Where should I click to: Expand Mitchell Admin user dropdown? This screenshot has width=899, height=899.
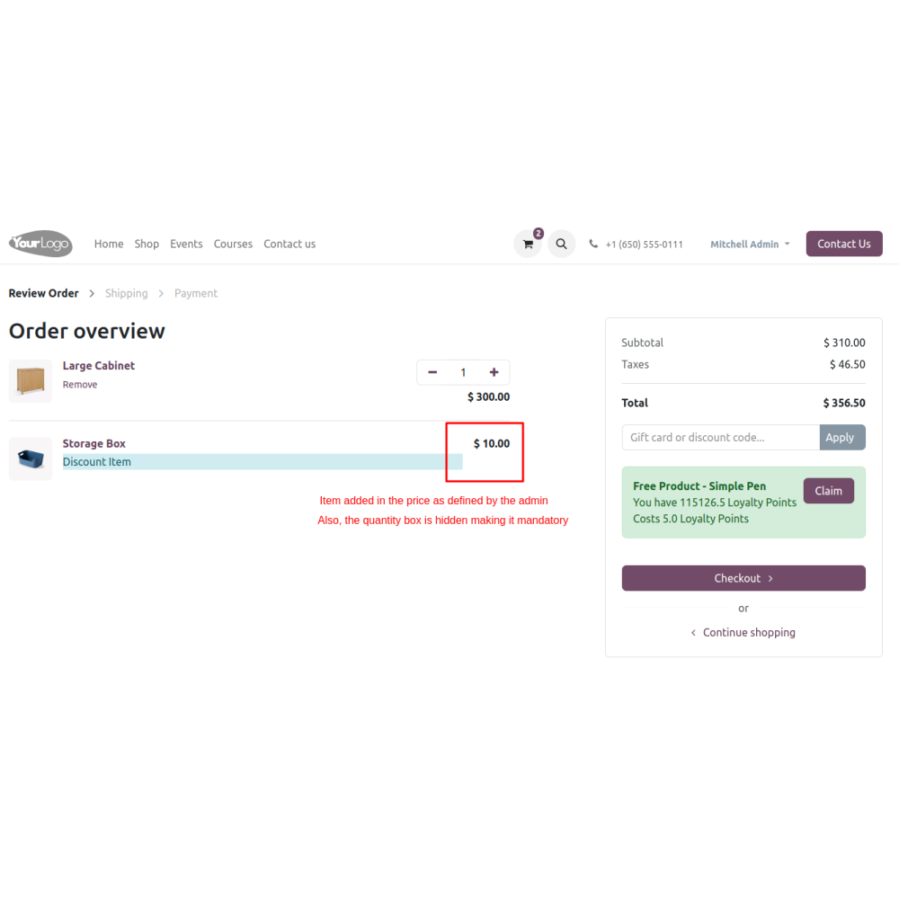750,245
